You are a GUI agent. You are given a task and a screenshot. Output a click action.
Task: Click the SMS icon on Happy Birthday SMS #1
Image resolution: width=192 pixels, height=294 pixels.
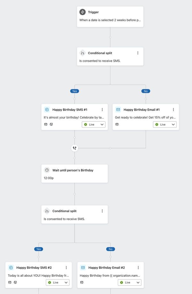tap(47, 110)
